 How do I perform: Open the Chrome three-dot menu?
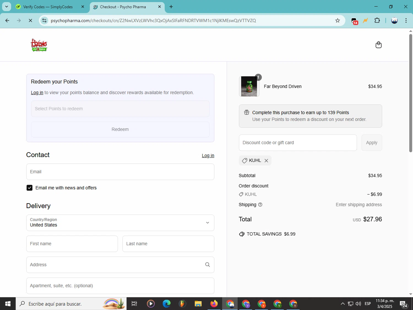click(x=406, y=20)
